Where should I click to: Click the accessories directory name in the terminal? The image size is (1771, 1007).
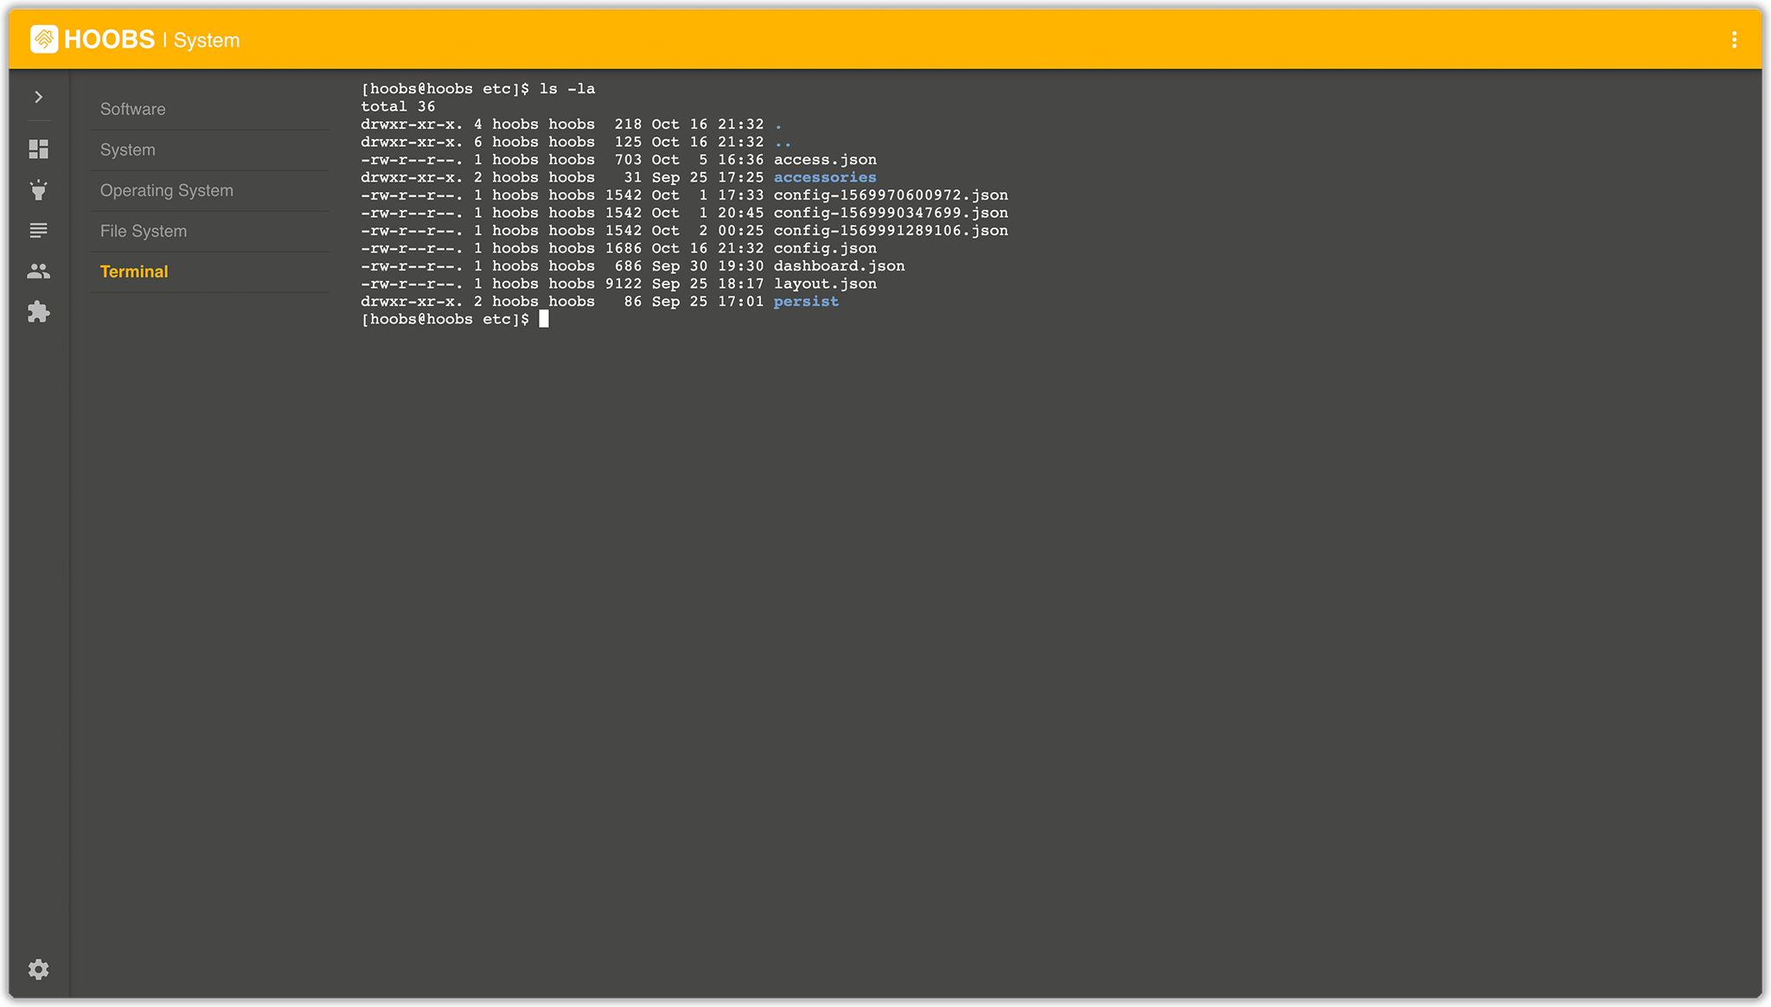point(824,177)
